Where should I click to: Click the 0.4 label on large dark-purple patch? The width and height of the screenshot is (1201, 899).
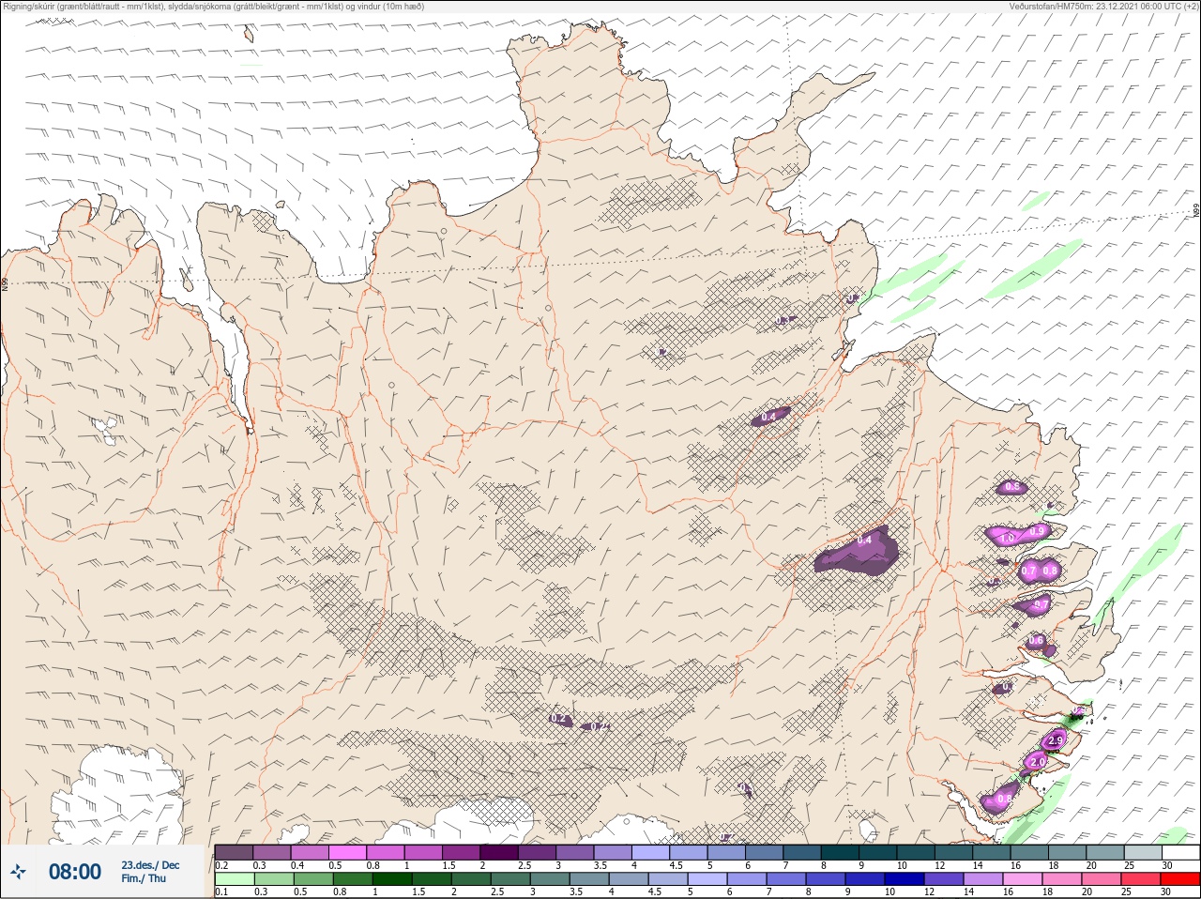(864, 541)
